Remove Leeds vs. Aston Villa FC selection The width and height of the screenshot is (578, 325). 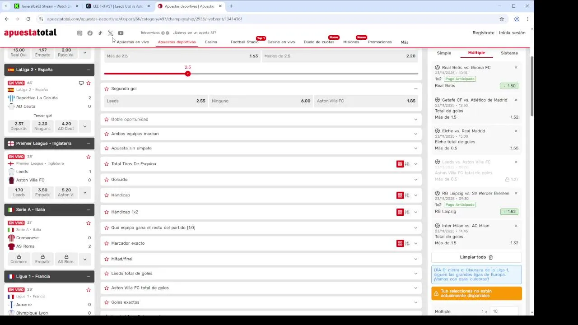click(x=516, y=162)
